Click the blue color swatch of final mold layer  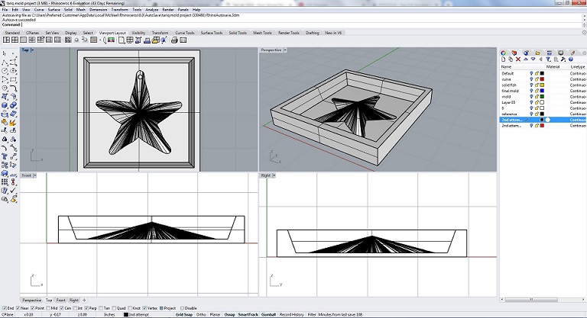541,91
